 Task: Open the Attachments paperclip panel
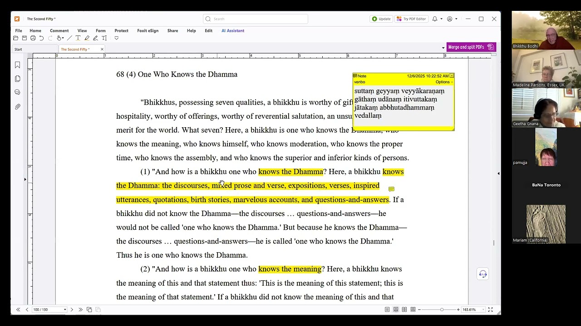(17, 107)
